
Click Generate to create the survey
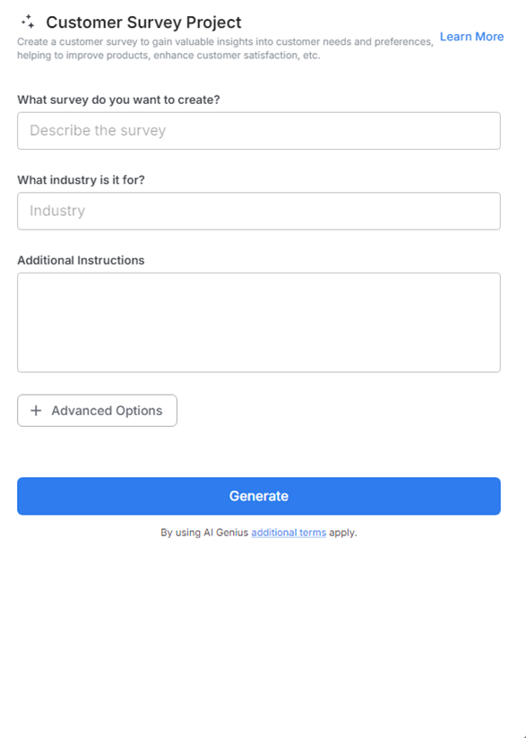click(x=258, y=495)
